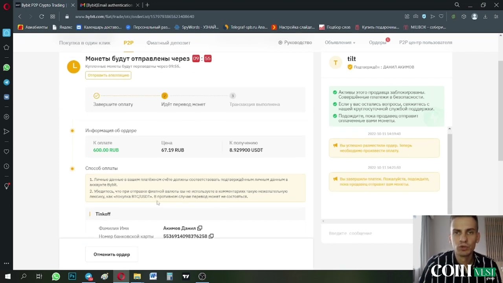This screenshot has width=503, height=283.
Task: Open VK messenger in Opera sidebar
Action: 6,97
